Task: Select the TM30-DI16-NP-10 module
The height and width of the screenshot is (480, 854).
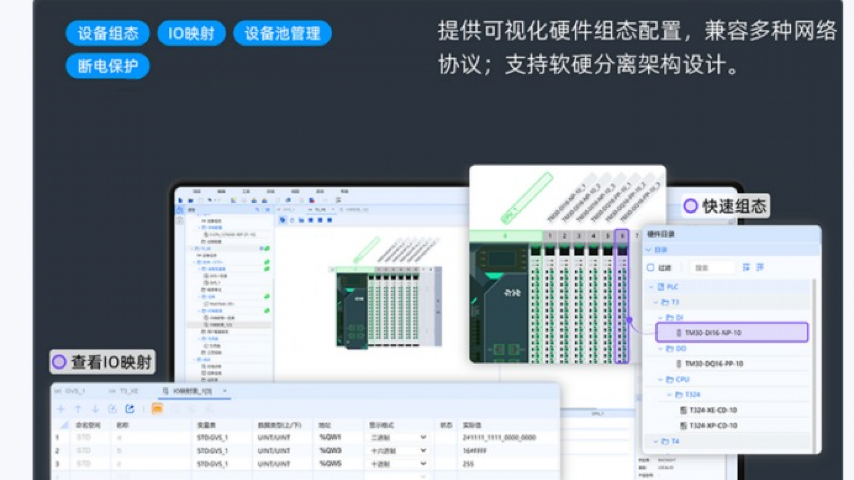Action: (732, 333)
